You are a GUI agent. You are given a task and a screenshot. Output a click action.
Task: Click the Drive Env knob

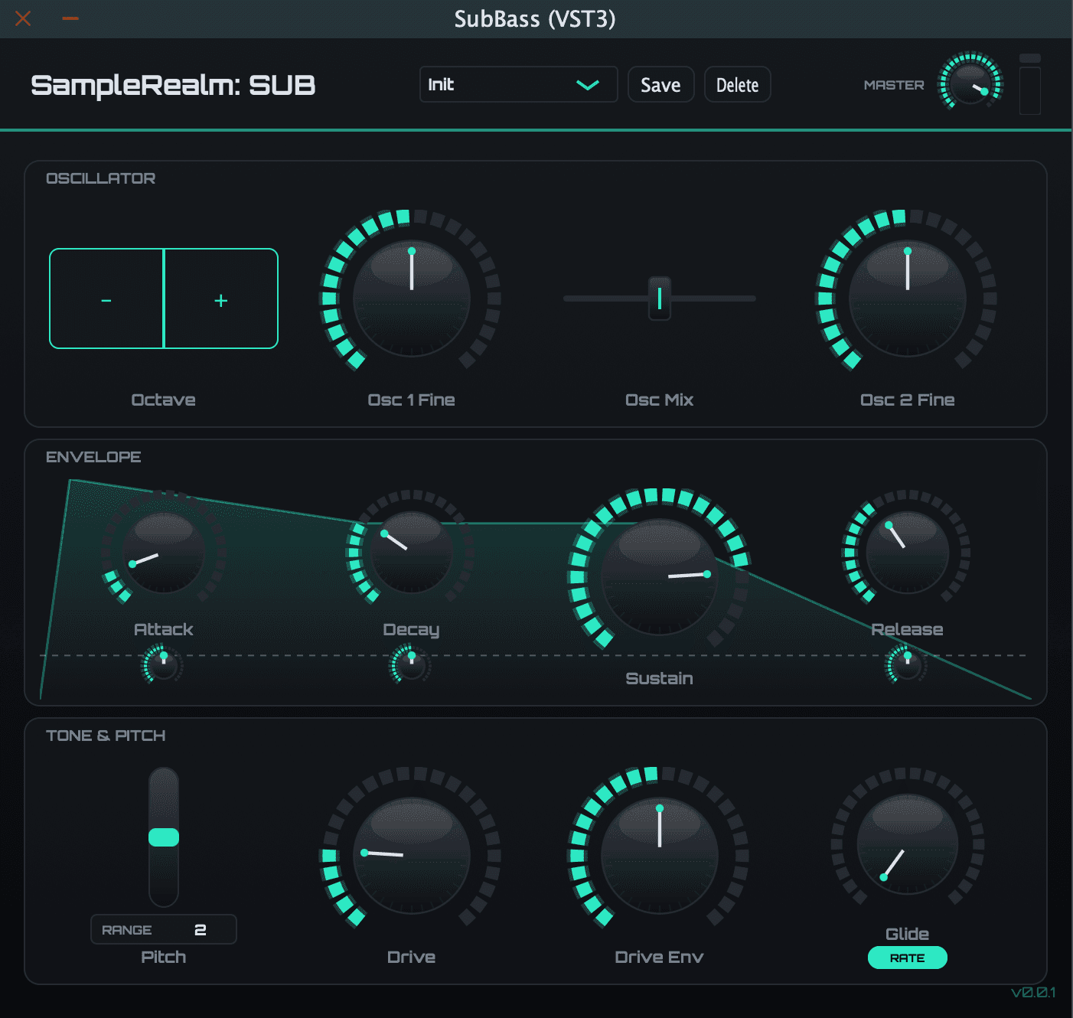[x=659, y=855]
